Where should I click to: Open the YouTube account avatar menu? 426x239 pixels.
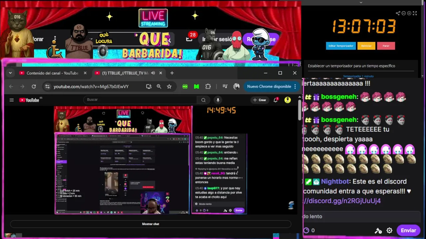pyautogui.click(x=288, y=100)
